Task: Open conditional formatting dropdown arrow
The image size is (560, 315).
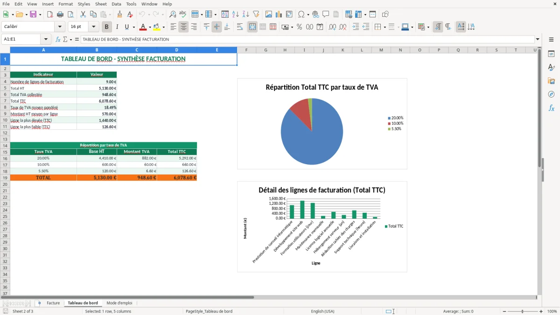Action: point(428,27)
